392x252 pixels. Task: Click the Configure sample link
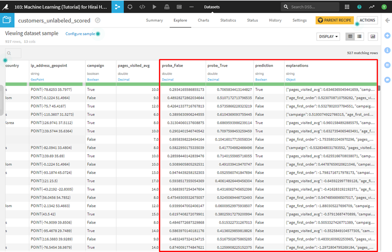click(x=80, y=34)
